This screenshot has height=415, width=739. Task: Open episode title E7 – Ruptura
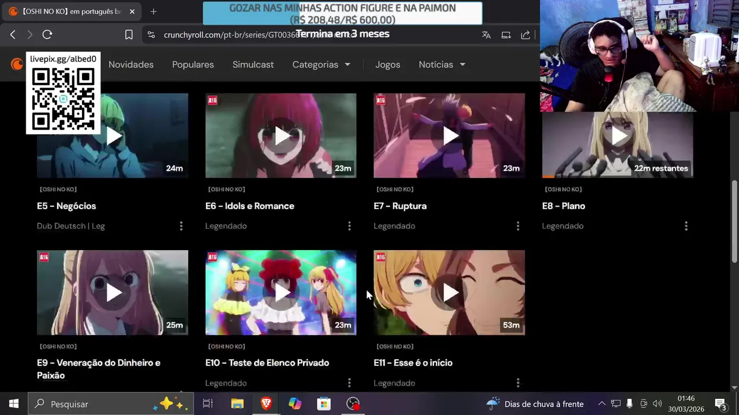tap(400, 206)
